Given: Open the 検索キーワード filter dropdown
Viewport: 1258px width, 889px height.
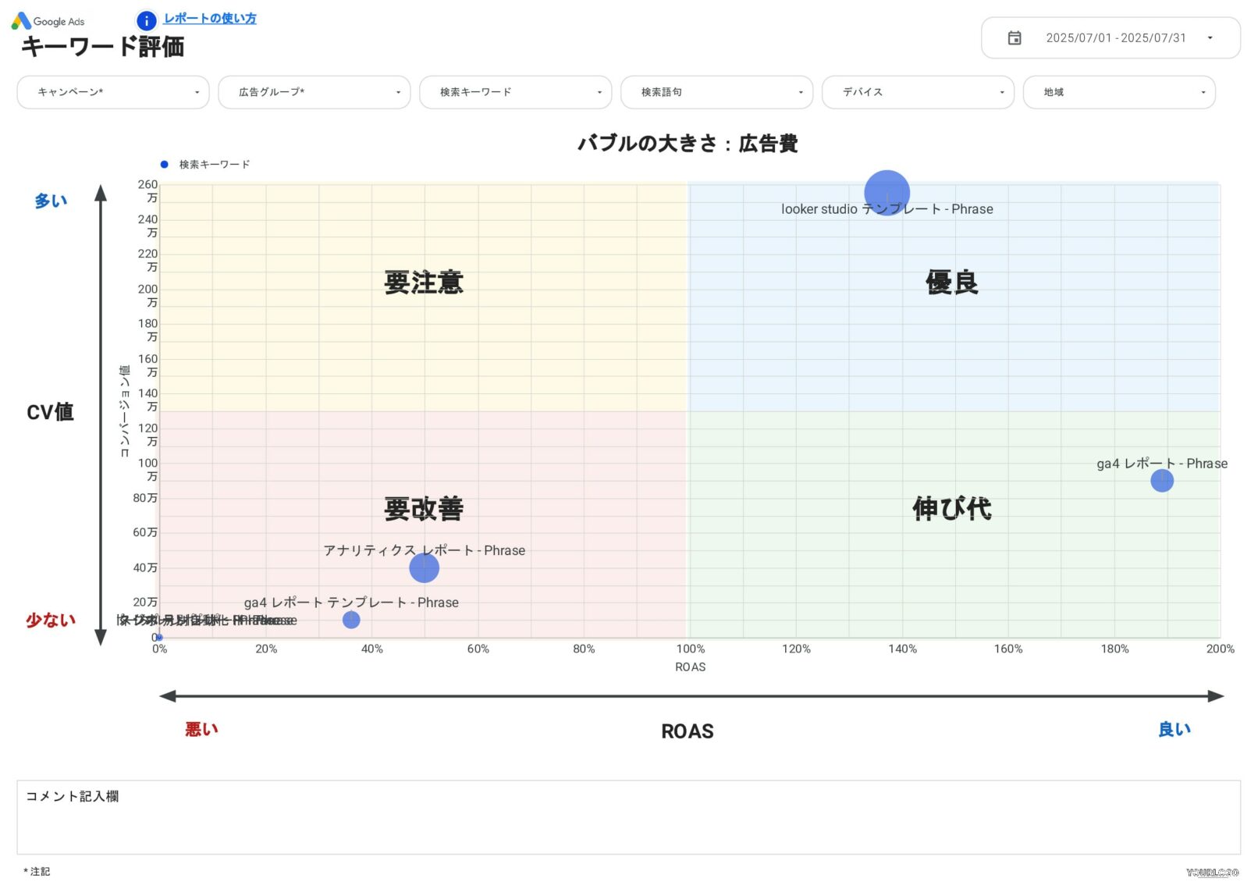Looking at the screenshot, I should pos(515,92).
